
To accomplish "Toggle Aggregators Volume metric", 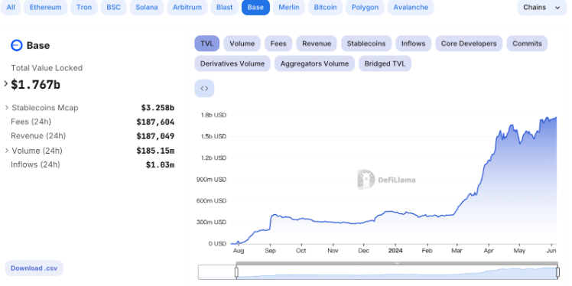I will point(314,63).
